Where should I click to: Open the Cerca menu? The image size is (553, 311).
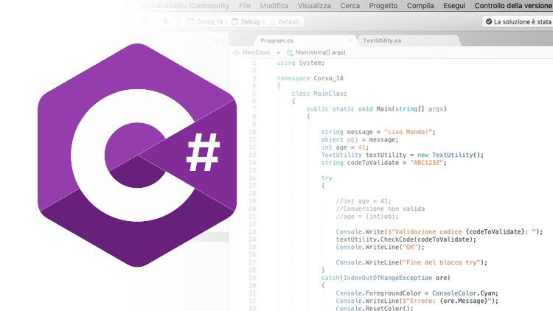point(349,6)
